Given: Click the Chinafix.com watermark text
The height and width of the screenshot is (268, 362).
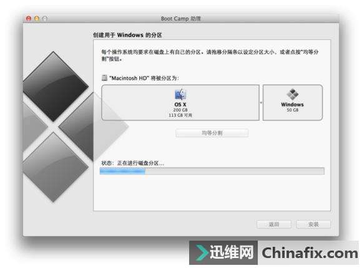Looking at the screenshot, I should point(310,253).
